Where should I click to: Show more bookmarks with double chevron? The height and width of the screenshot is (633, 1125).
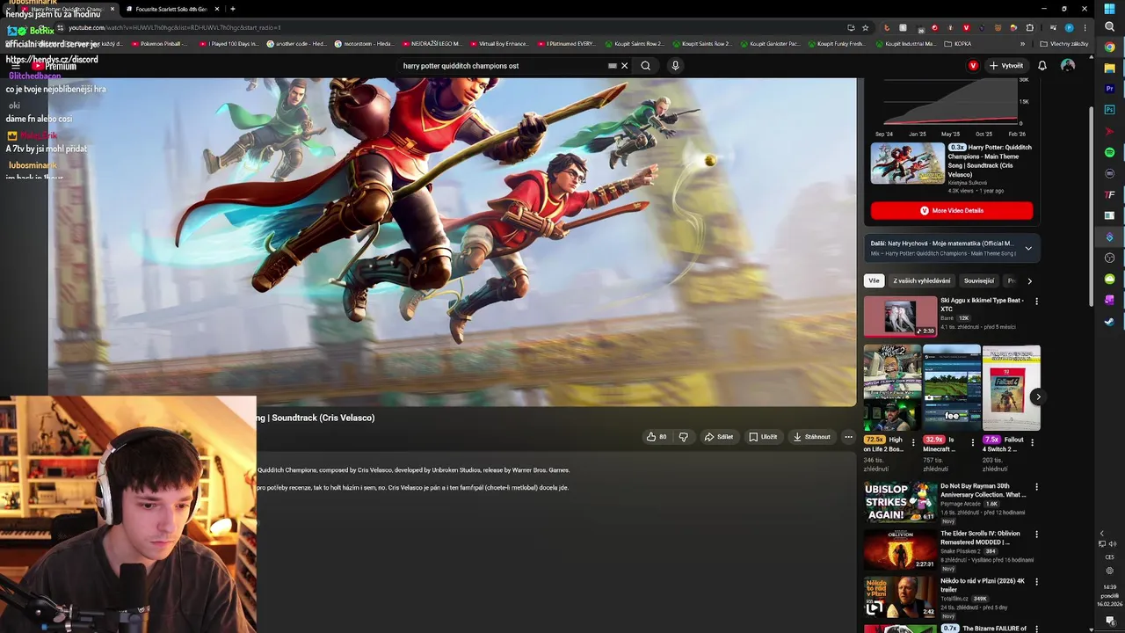click(x=1022, y=43)
